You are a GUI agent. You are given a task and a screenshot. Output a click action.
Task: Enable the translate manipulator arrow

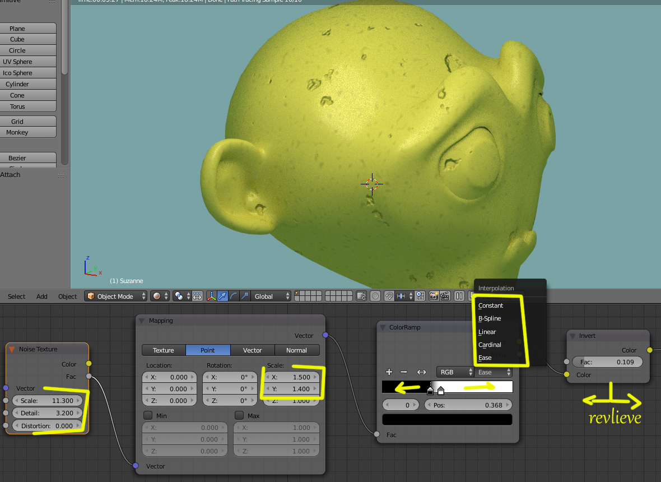tap(222, 296)
